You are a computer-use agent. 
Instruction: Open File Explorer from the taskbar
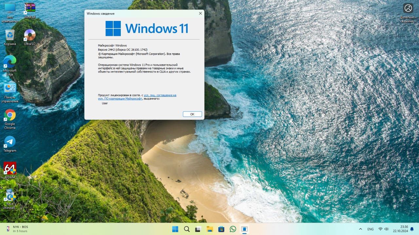[209, 229]
